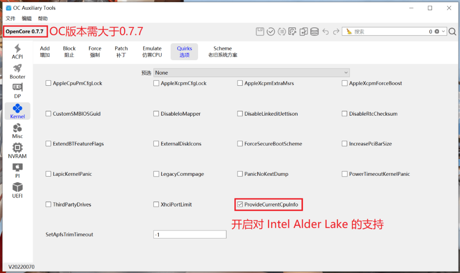This screenshot has width=460, height=273.
Task: Click the 预选 preset label
Action: point(146,73)
